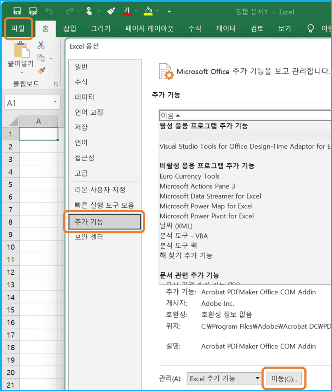Click the 이동(G)... button
Screen dimensions: 332x391
[284, 379]
